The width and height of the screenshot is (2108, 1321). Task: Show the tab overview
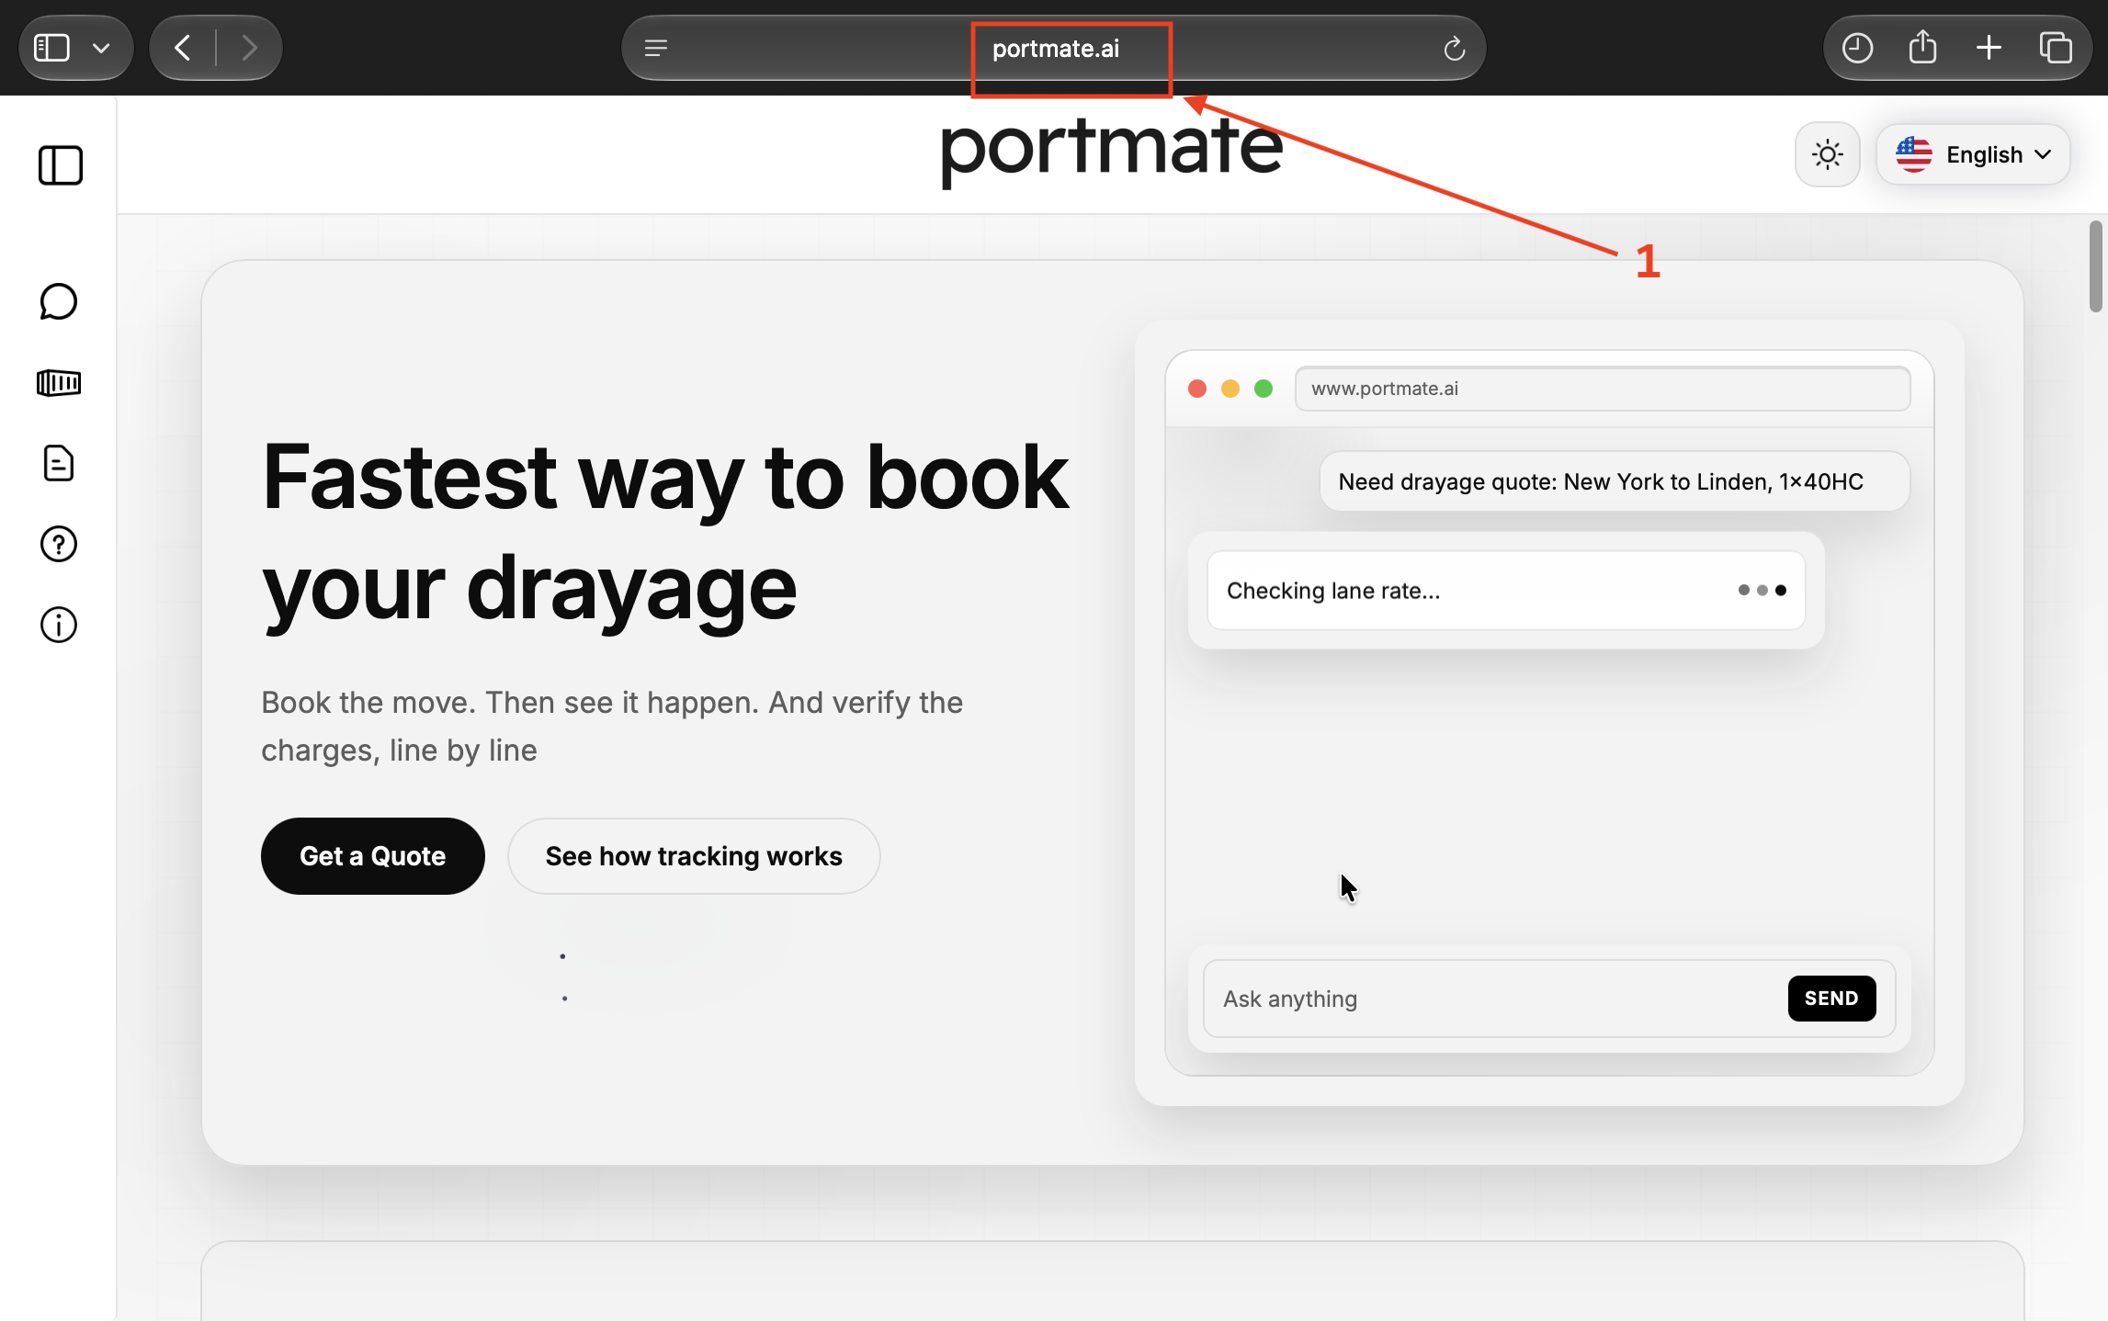[2055, 48]
